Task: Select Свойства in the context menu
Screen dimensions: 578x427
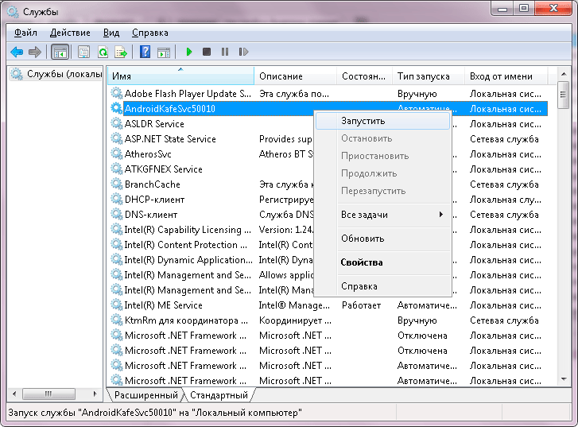Action: click(362, 262)
